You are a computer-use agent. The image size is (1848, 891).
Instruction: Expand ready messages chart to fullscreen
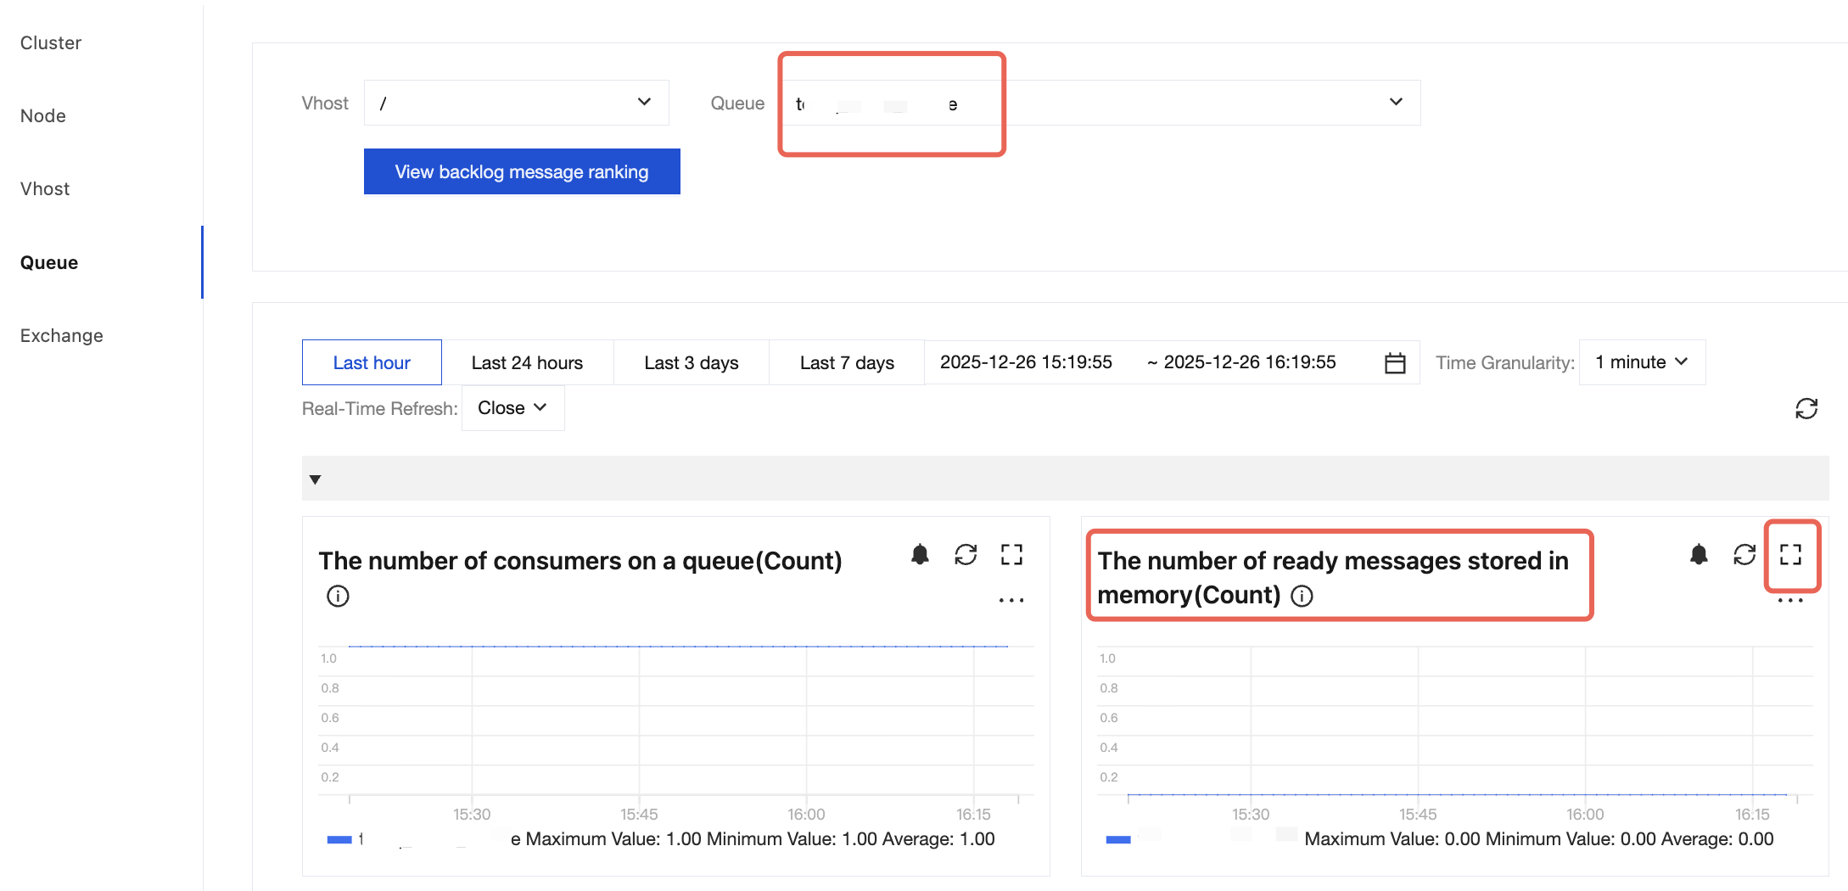point(1790,555)
